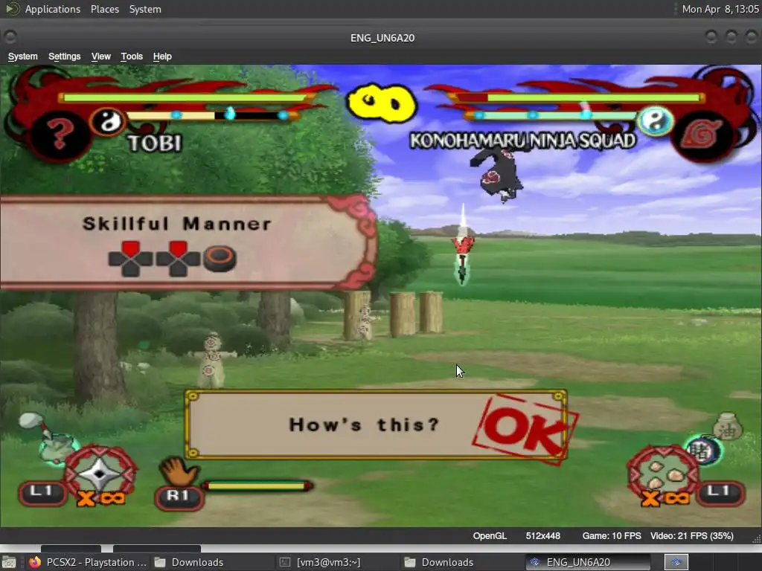Click the R1 button indicator
Viewport: 762px width, 571px height.
[x=179, y=497]
